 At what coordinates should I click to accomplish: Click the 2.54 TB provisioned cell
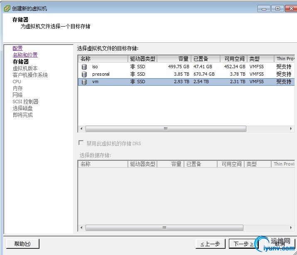[x=201, y=82]
